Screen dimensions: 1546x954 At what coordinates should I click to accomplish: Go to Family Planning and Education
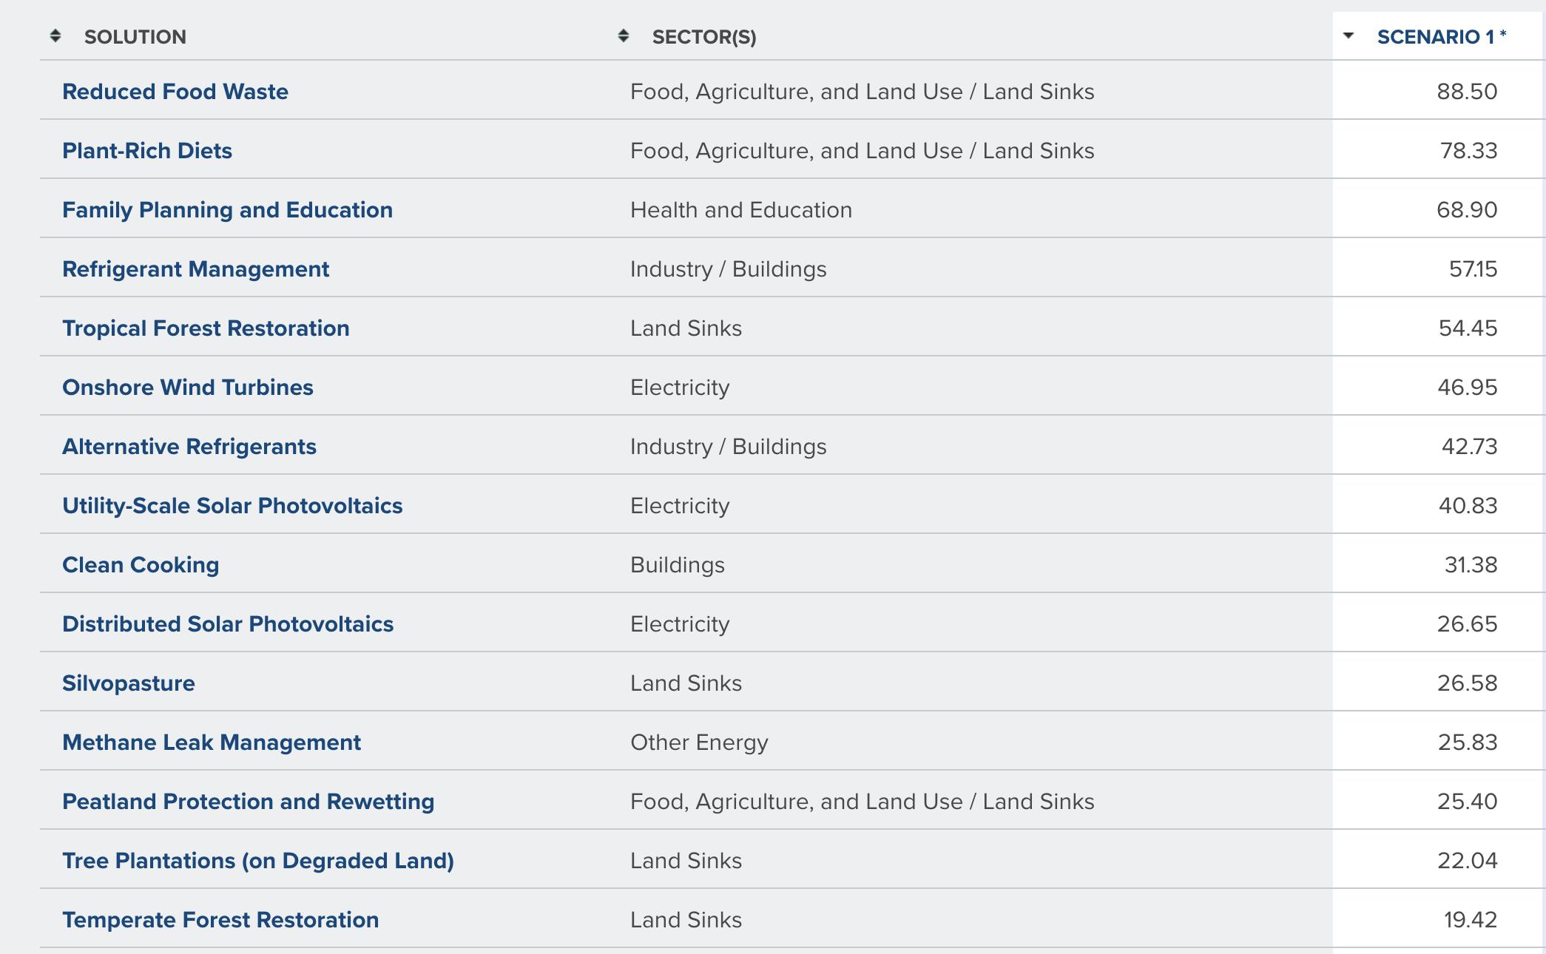click(x=228, y=210)
